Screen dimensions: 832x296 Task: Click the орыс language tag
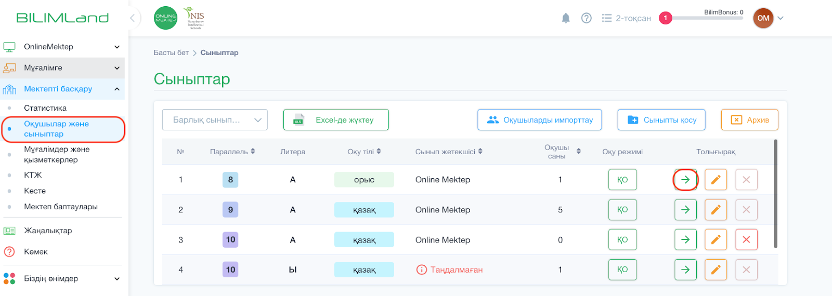coord(364,180)
